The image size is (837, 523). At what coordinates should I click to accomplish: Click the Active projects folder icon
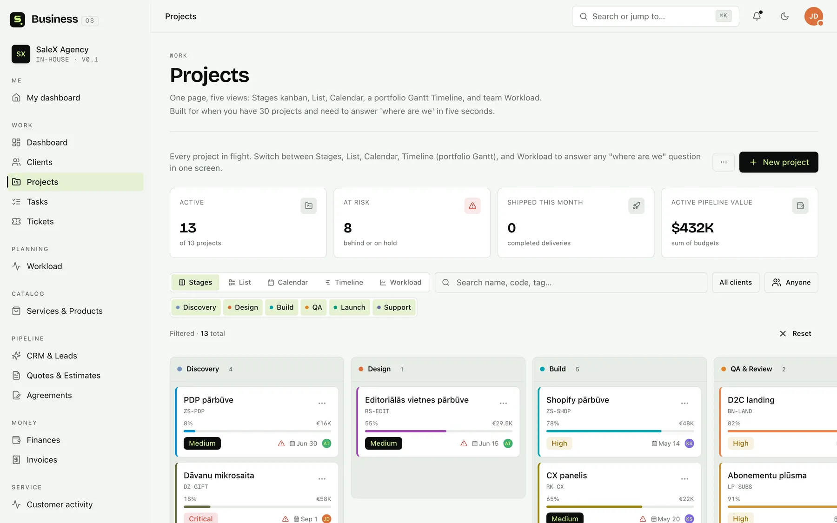[309, 205]
